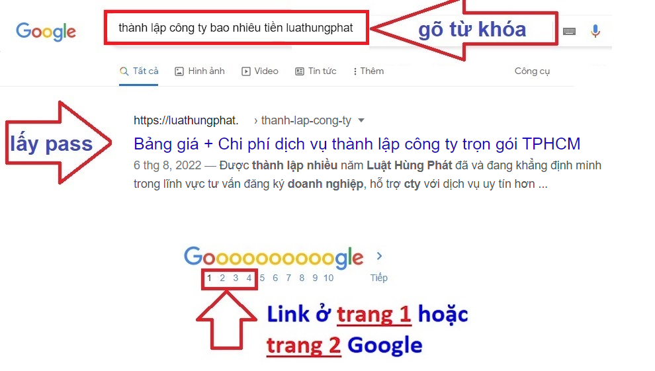
Task: Expand the result URL dropdown arrow
Action: point(361,120)
